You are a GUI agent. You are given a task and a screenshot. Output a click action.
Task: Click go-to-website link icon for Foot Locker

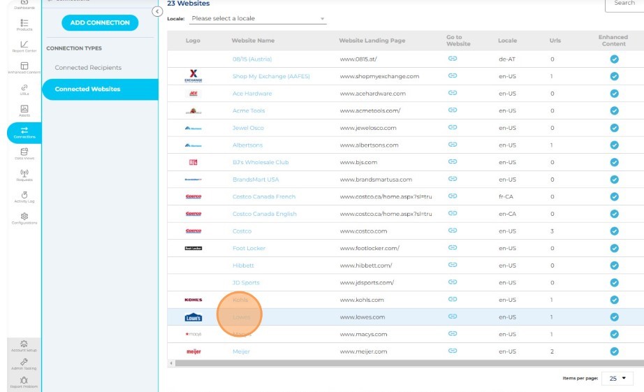[x=452, y=248]
